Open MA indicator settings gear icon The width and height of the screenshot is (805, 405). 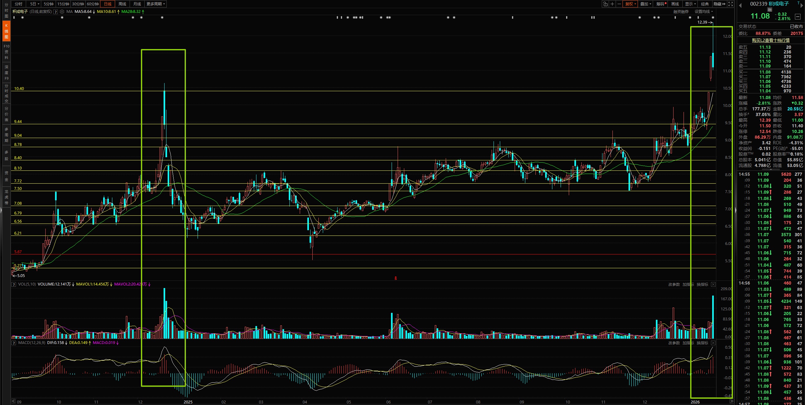point(62,12)
